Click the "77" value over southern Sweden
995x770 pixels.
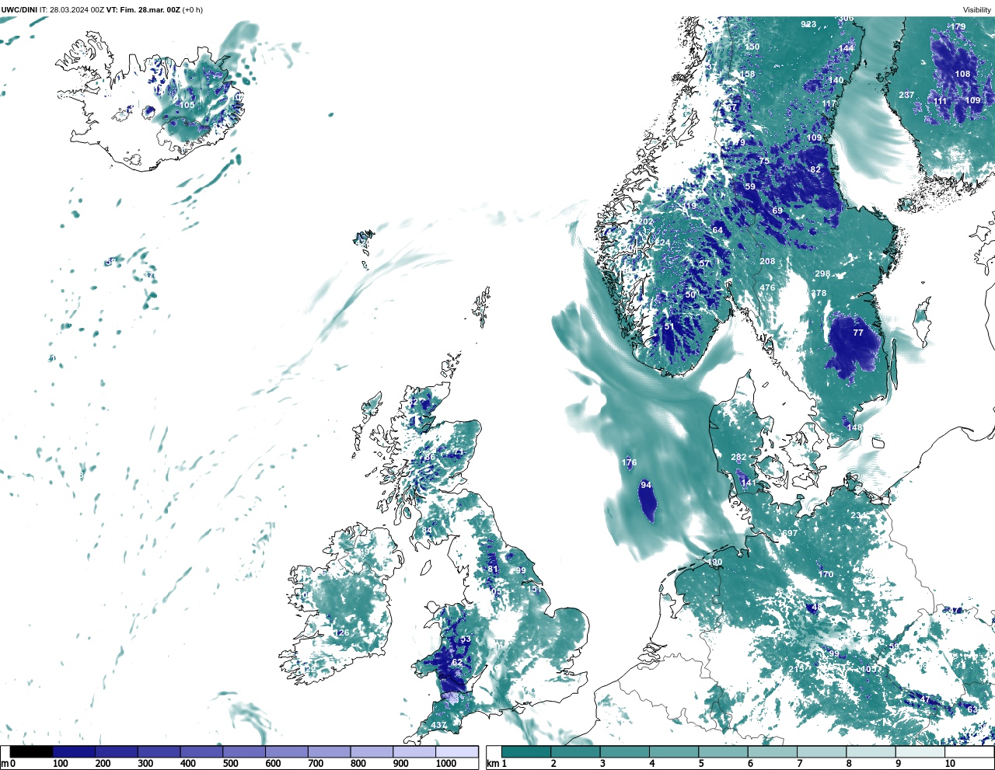[x=858, y=332]
